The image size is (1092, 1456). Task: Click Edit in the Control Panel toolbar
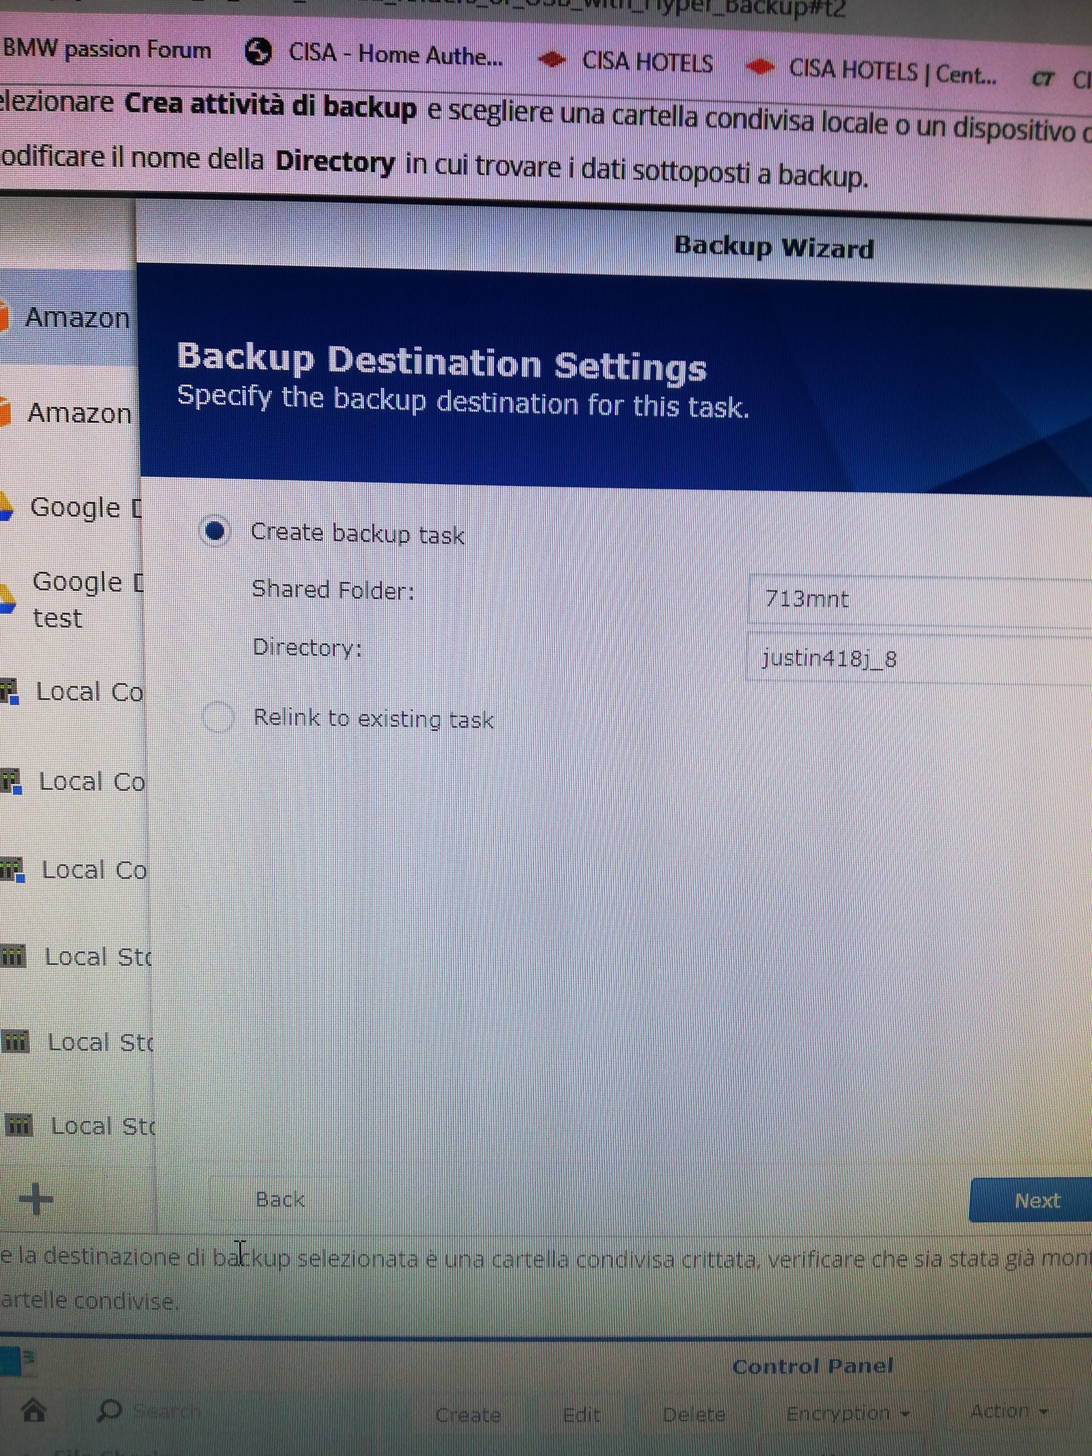(581, 1414)
